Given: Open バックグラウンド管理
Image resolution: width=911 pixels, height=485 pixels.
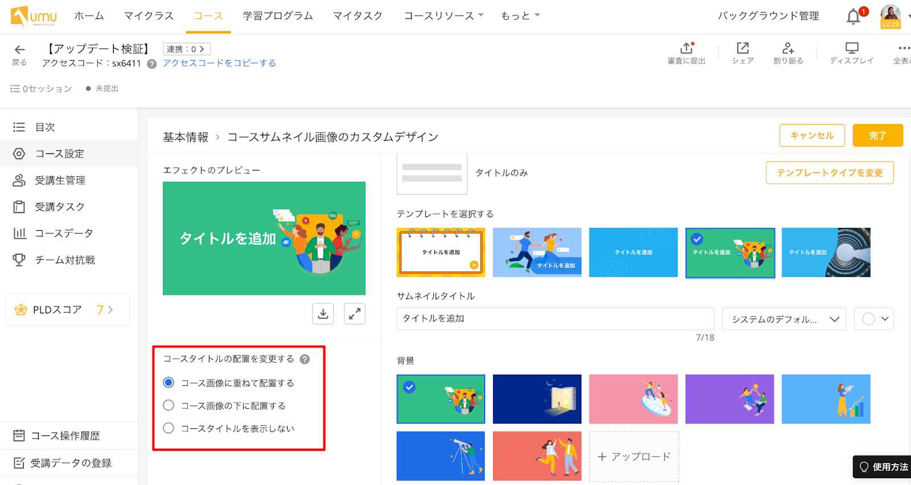Looking at the screenshot, I should [768, 16].
